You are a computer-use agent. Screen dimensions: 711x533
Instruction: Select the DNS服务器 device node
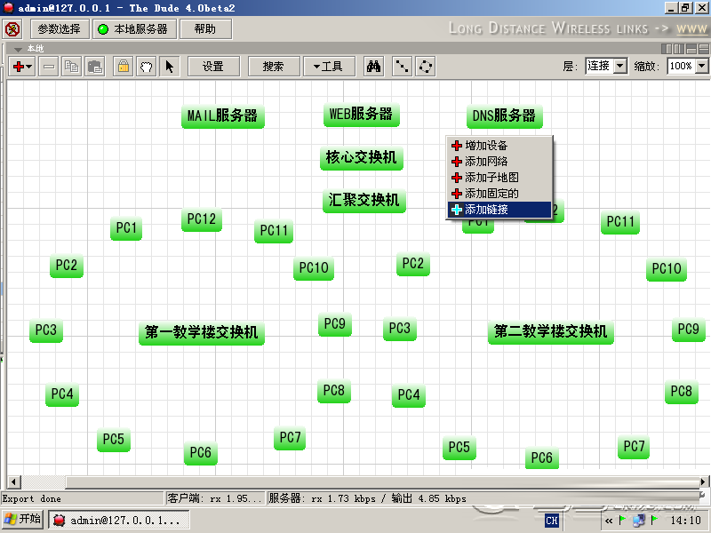[504, 116]
